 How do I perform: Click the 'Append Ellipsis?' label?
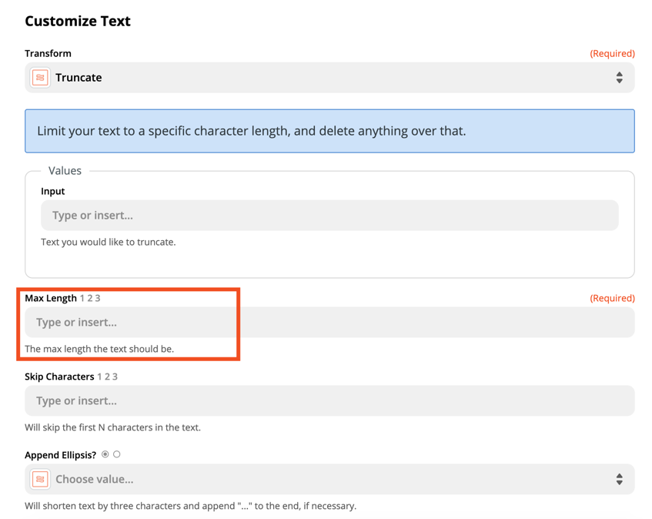tap(61, 455)
